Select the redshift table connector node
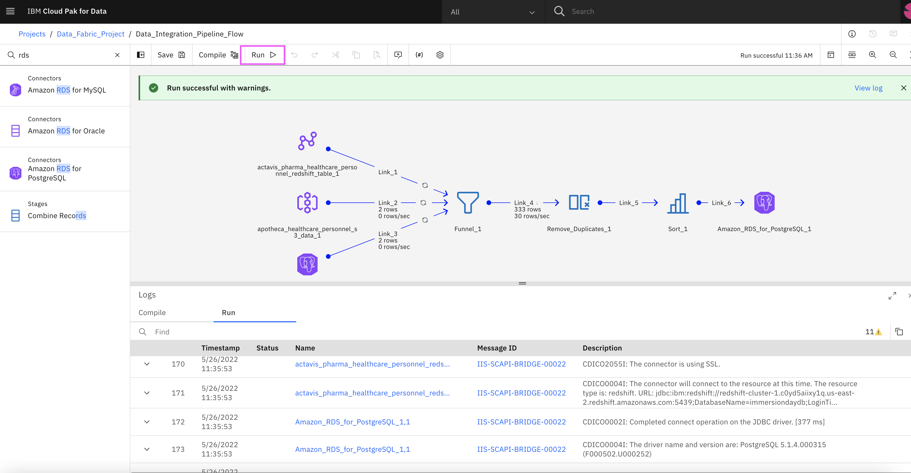 307,141
